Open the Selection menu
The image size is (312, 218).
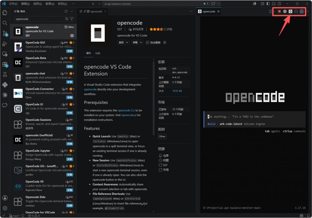click(x=37, y=4)
